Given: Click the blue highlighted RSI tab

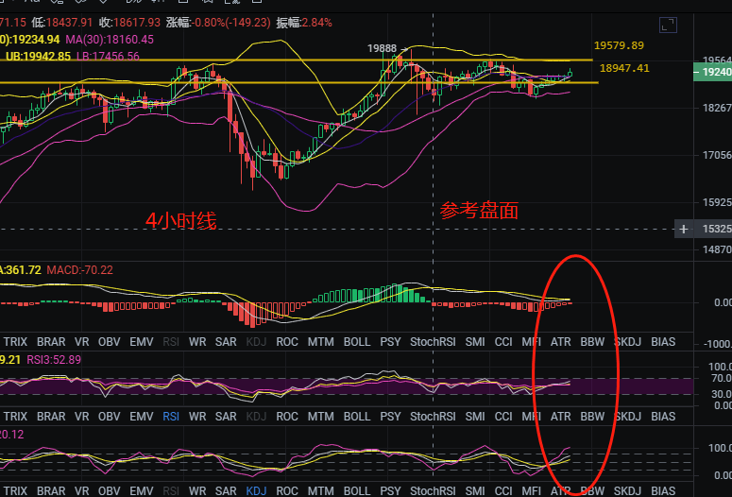Looking at the screenshot, I should point(171,417).
